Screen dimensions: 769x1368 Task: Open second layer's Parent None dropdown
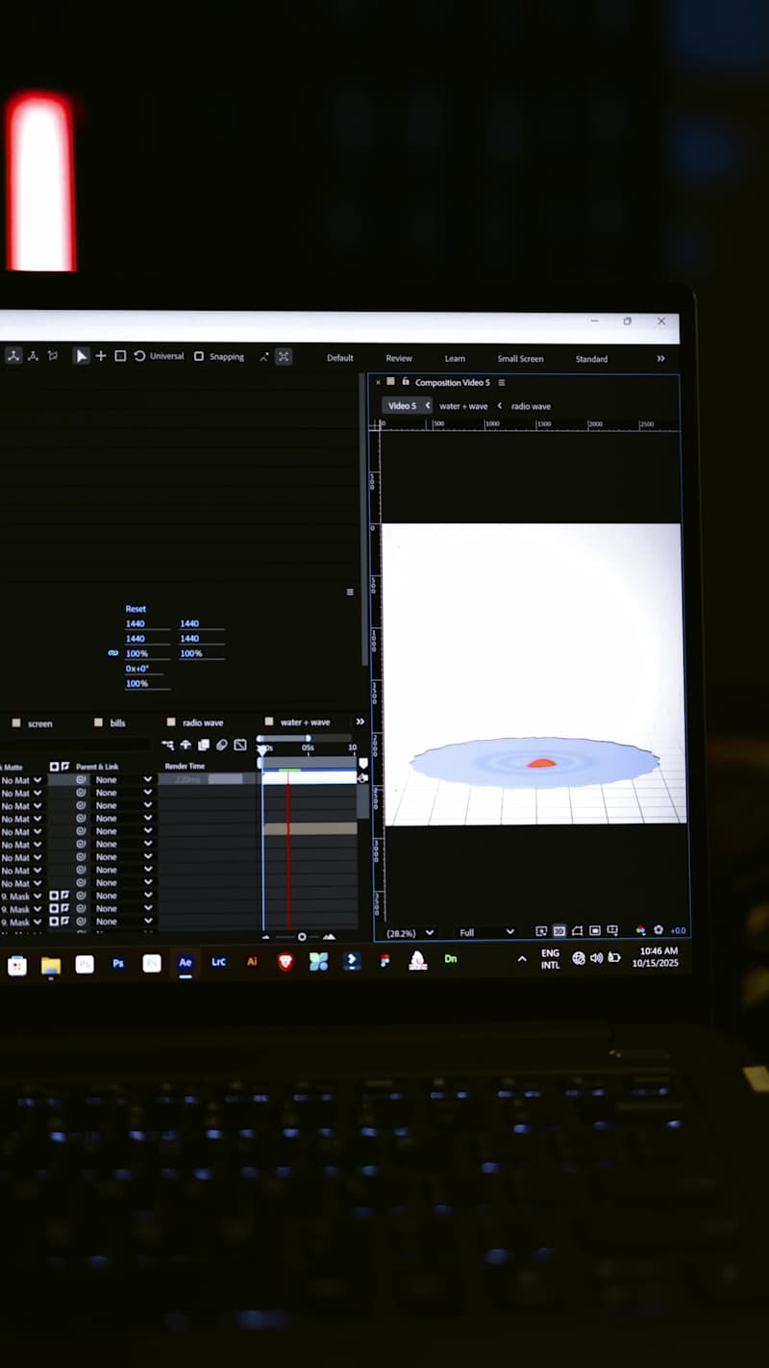click(x=123, y=793)
